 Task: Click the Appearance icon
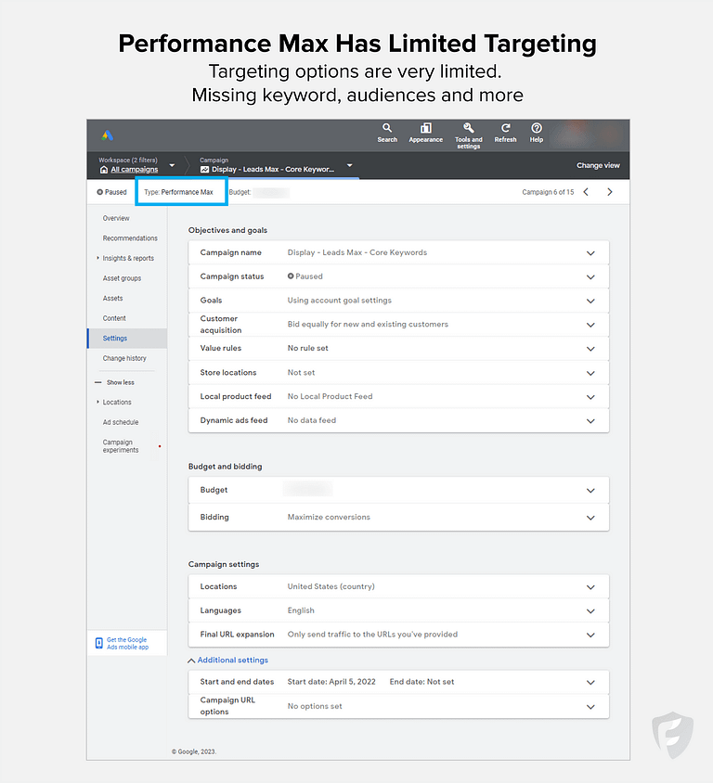click(426, 132)
